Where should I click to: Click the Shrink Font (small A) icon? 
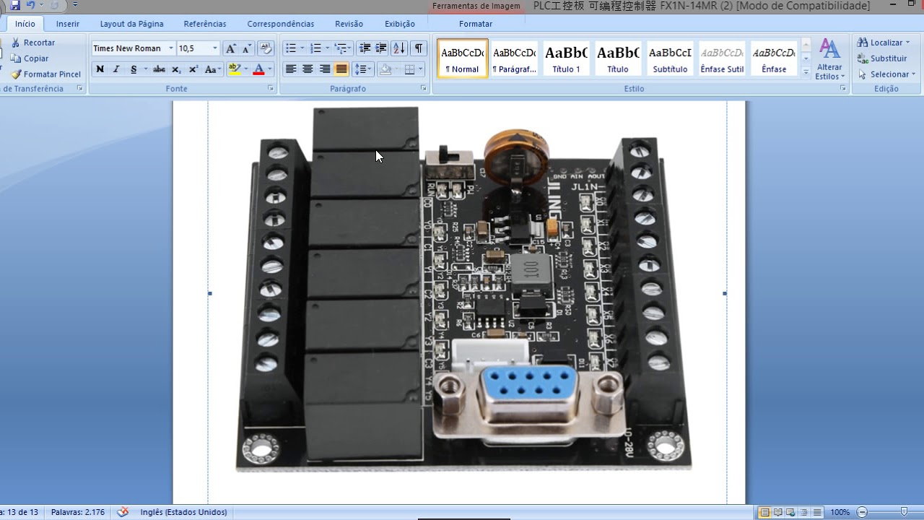pos(247,48)
